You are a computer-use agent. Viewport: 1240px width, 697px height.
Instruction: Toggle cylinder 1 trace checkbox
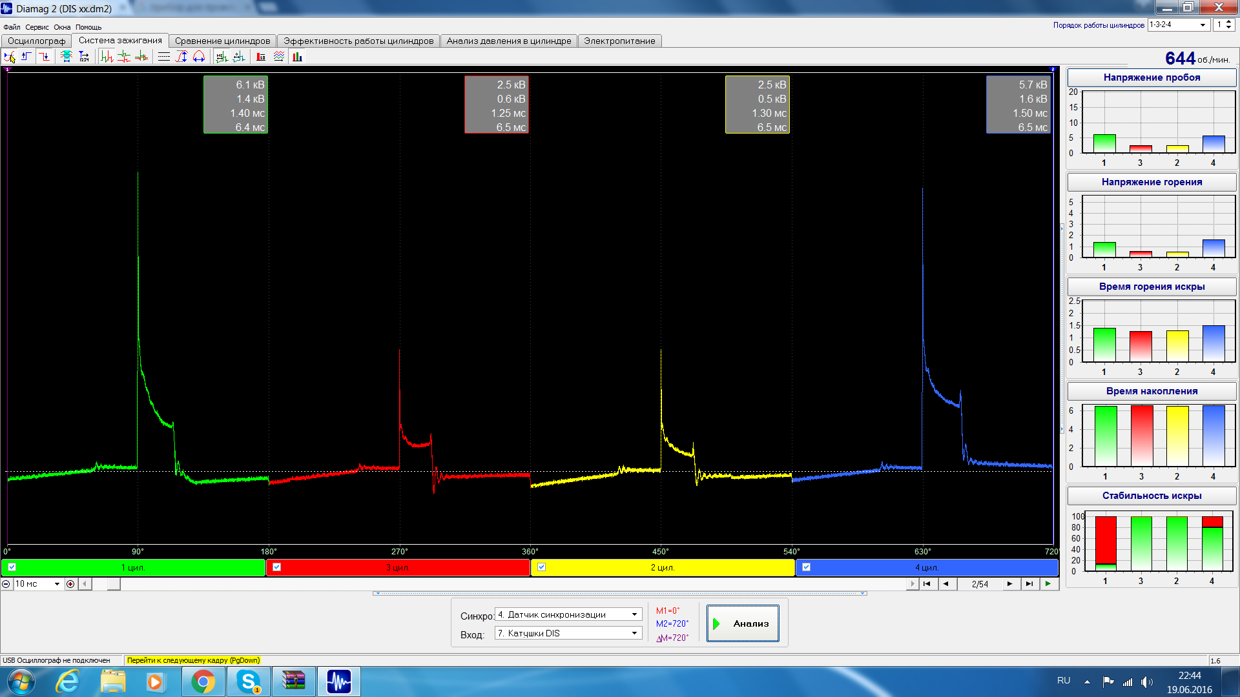pos(12,567)
